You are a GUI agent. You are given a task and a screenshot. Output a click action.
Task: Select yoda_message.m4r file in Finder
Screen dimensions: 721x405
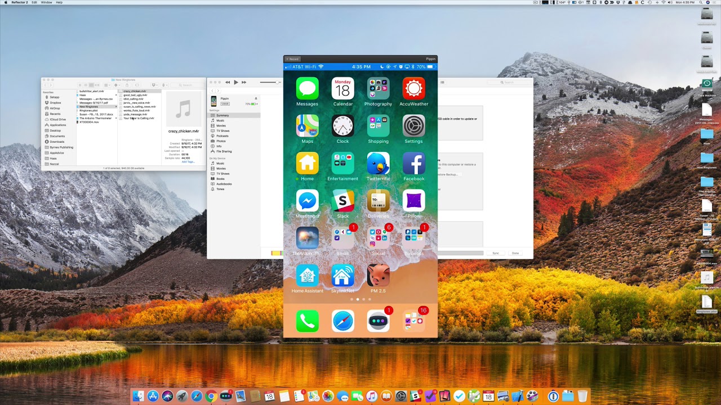(135, 114)
